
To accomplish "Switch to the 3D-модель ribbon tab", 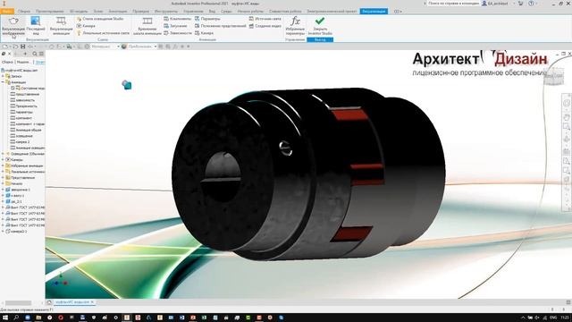I will coord(78,12).
